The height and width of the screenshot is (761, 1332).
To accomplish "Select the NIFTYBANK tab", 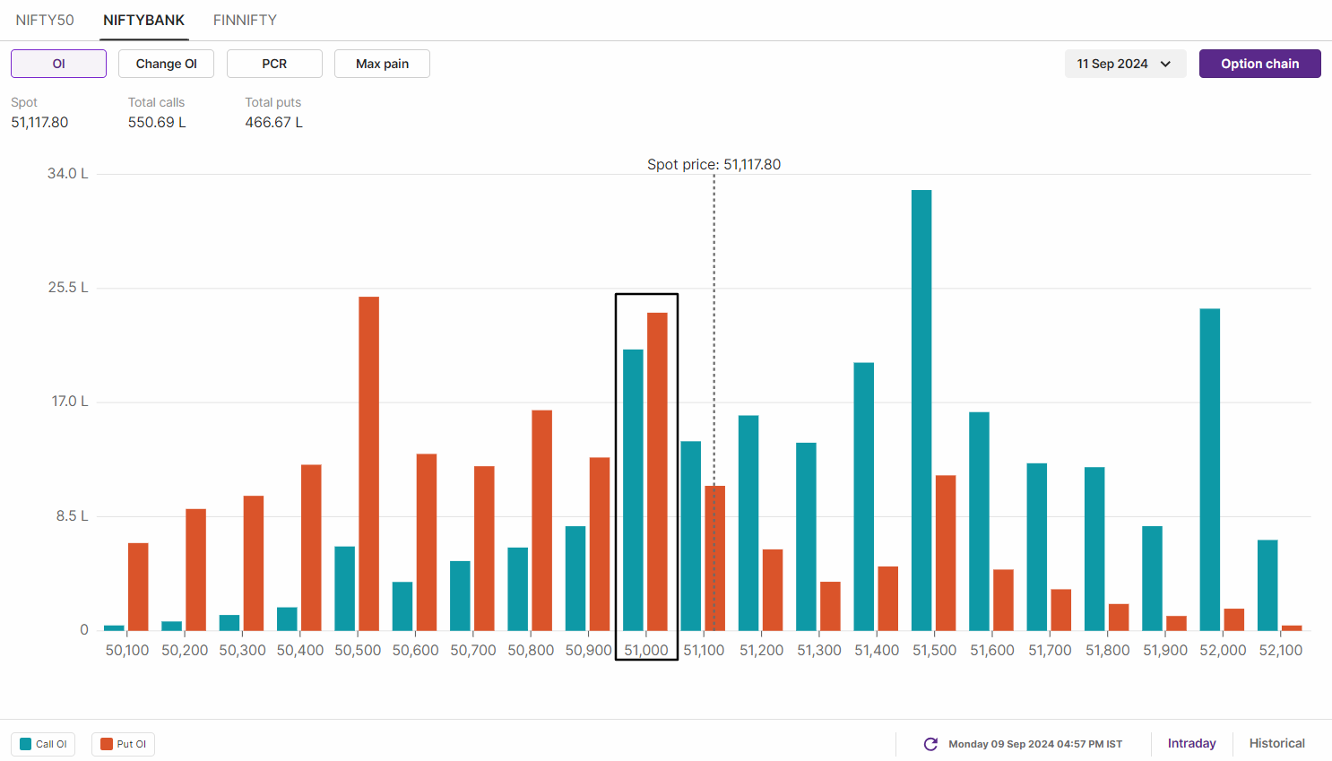I will coord(143,20).
